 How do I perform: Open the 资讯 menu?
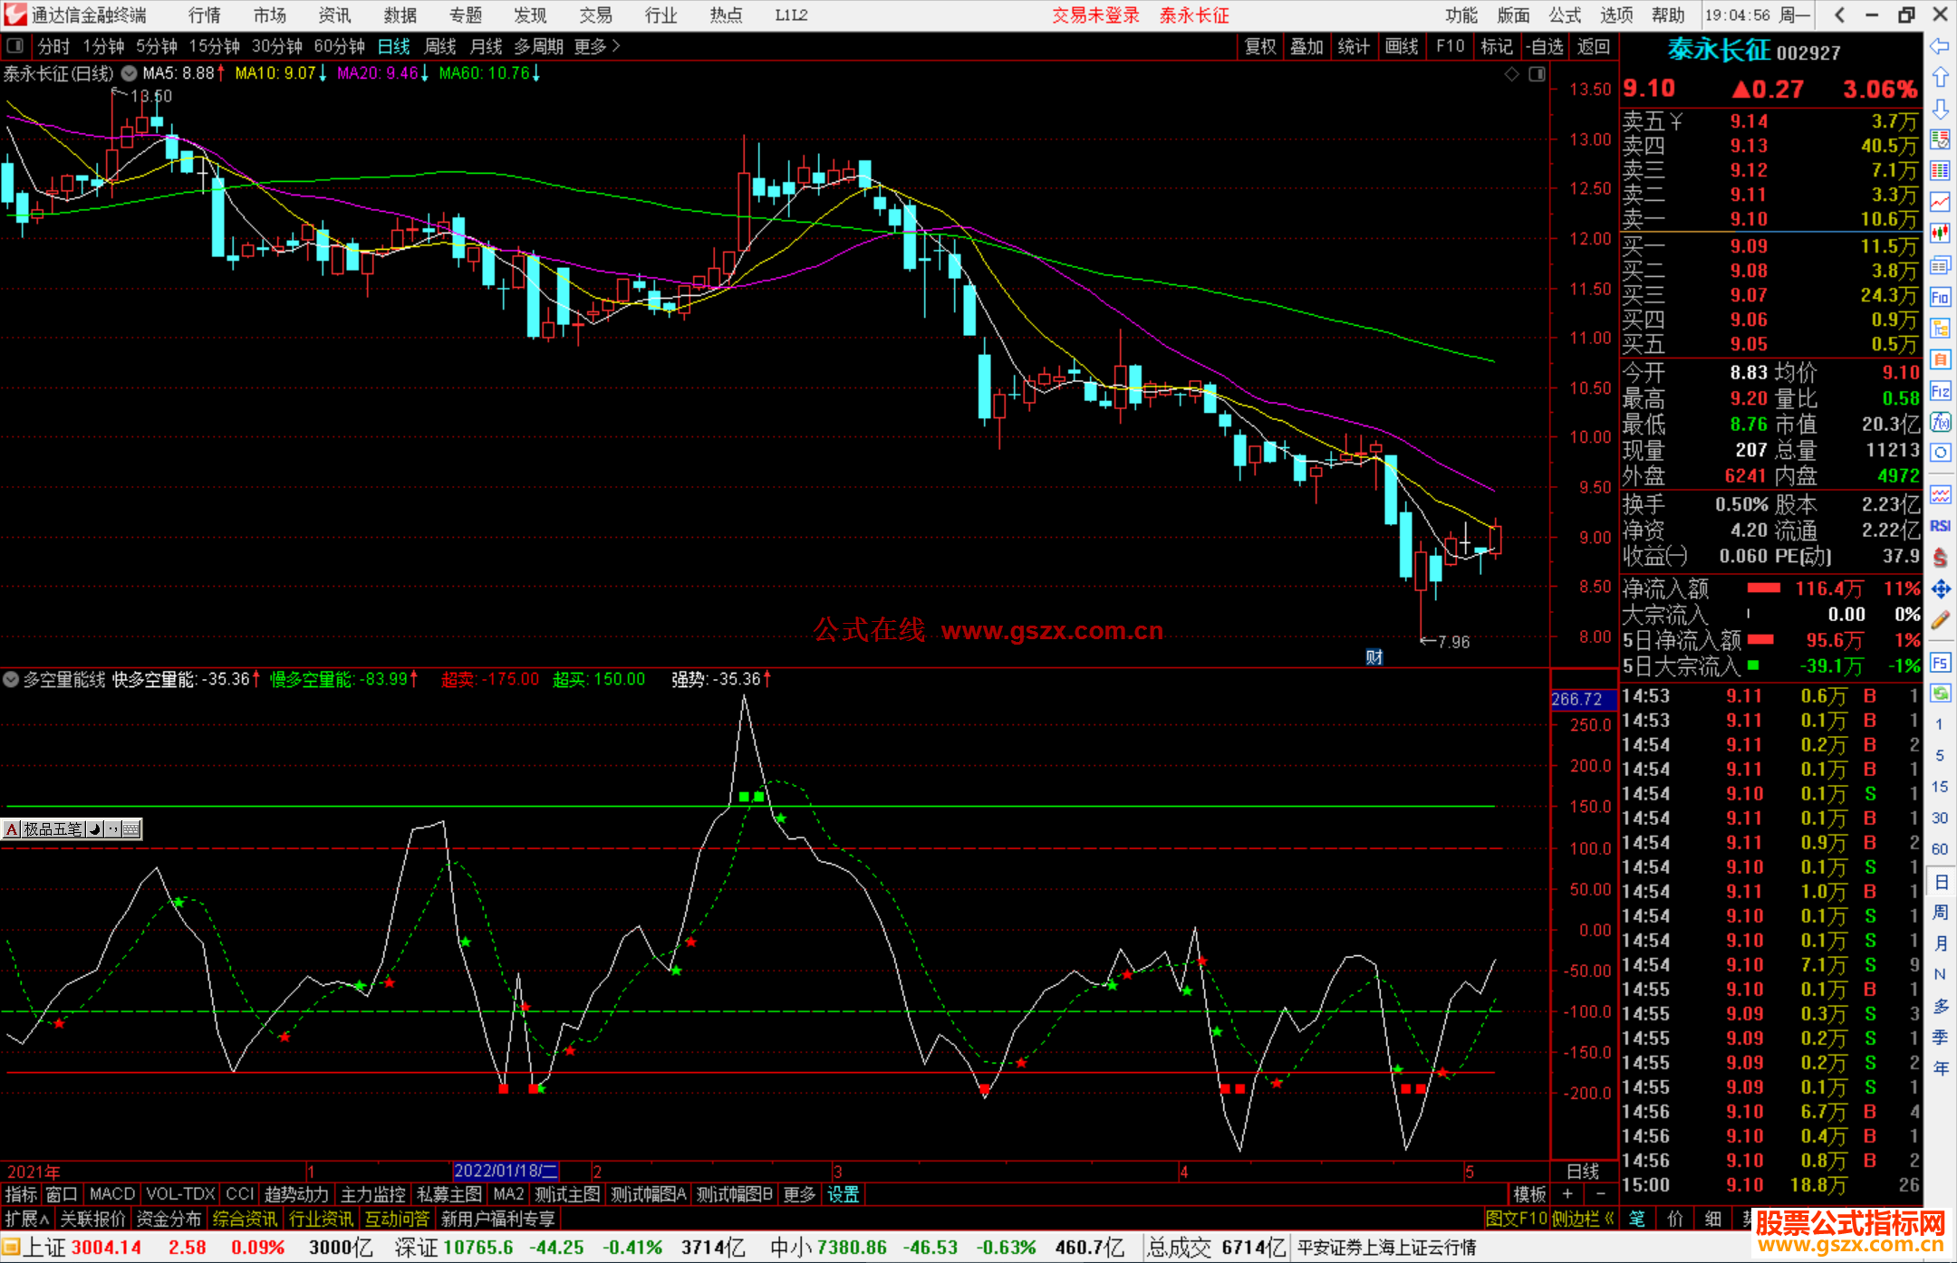(335, 15)
